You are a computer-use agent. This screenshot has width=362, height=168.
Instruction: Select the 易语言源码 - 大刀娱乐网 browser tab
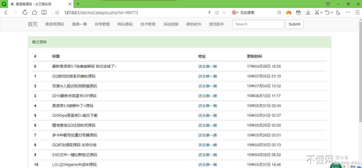point(41,4)
